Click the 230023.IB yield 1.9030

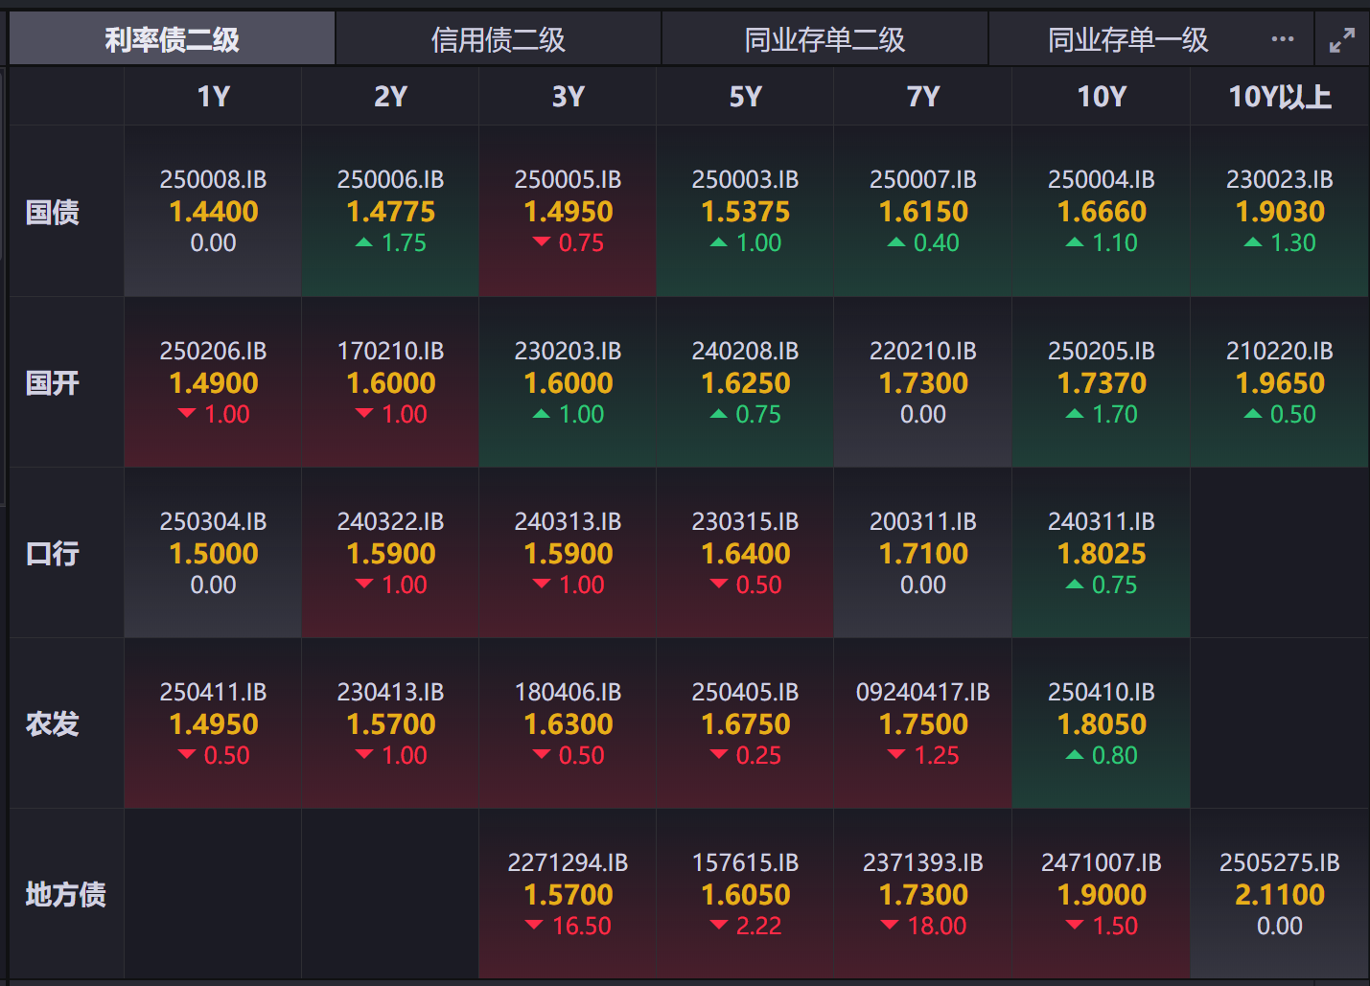point(1279,212)
